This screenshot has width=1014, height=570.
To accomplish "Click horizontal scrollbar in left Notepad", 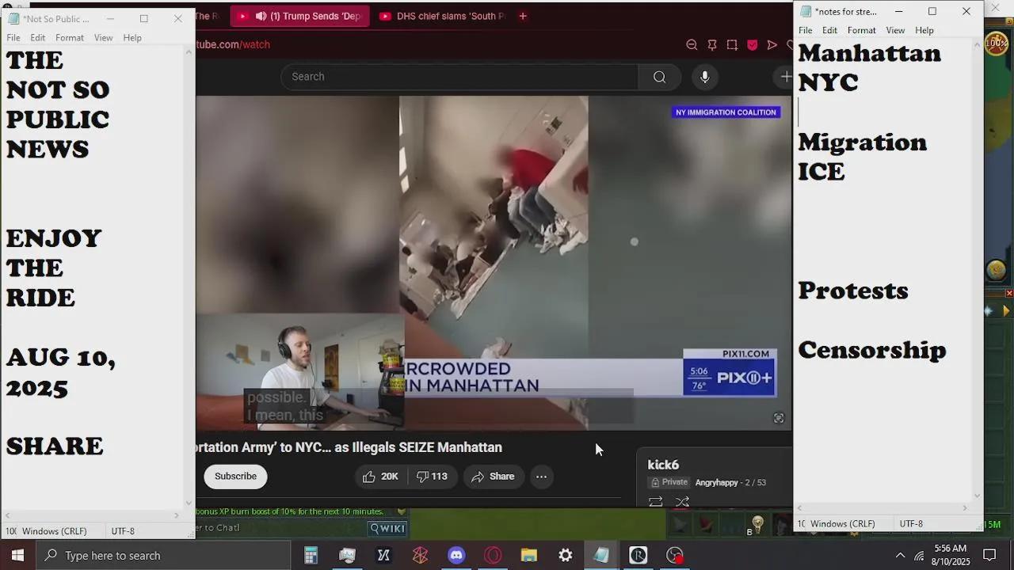I will click(92, 515).
